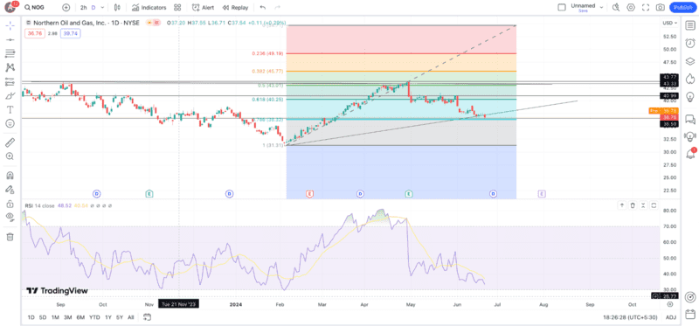
Task: Open the go to date calendar icon
Action: [x=147, y=317]
